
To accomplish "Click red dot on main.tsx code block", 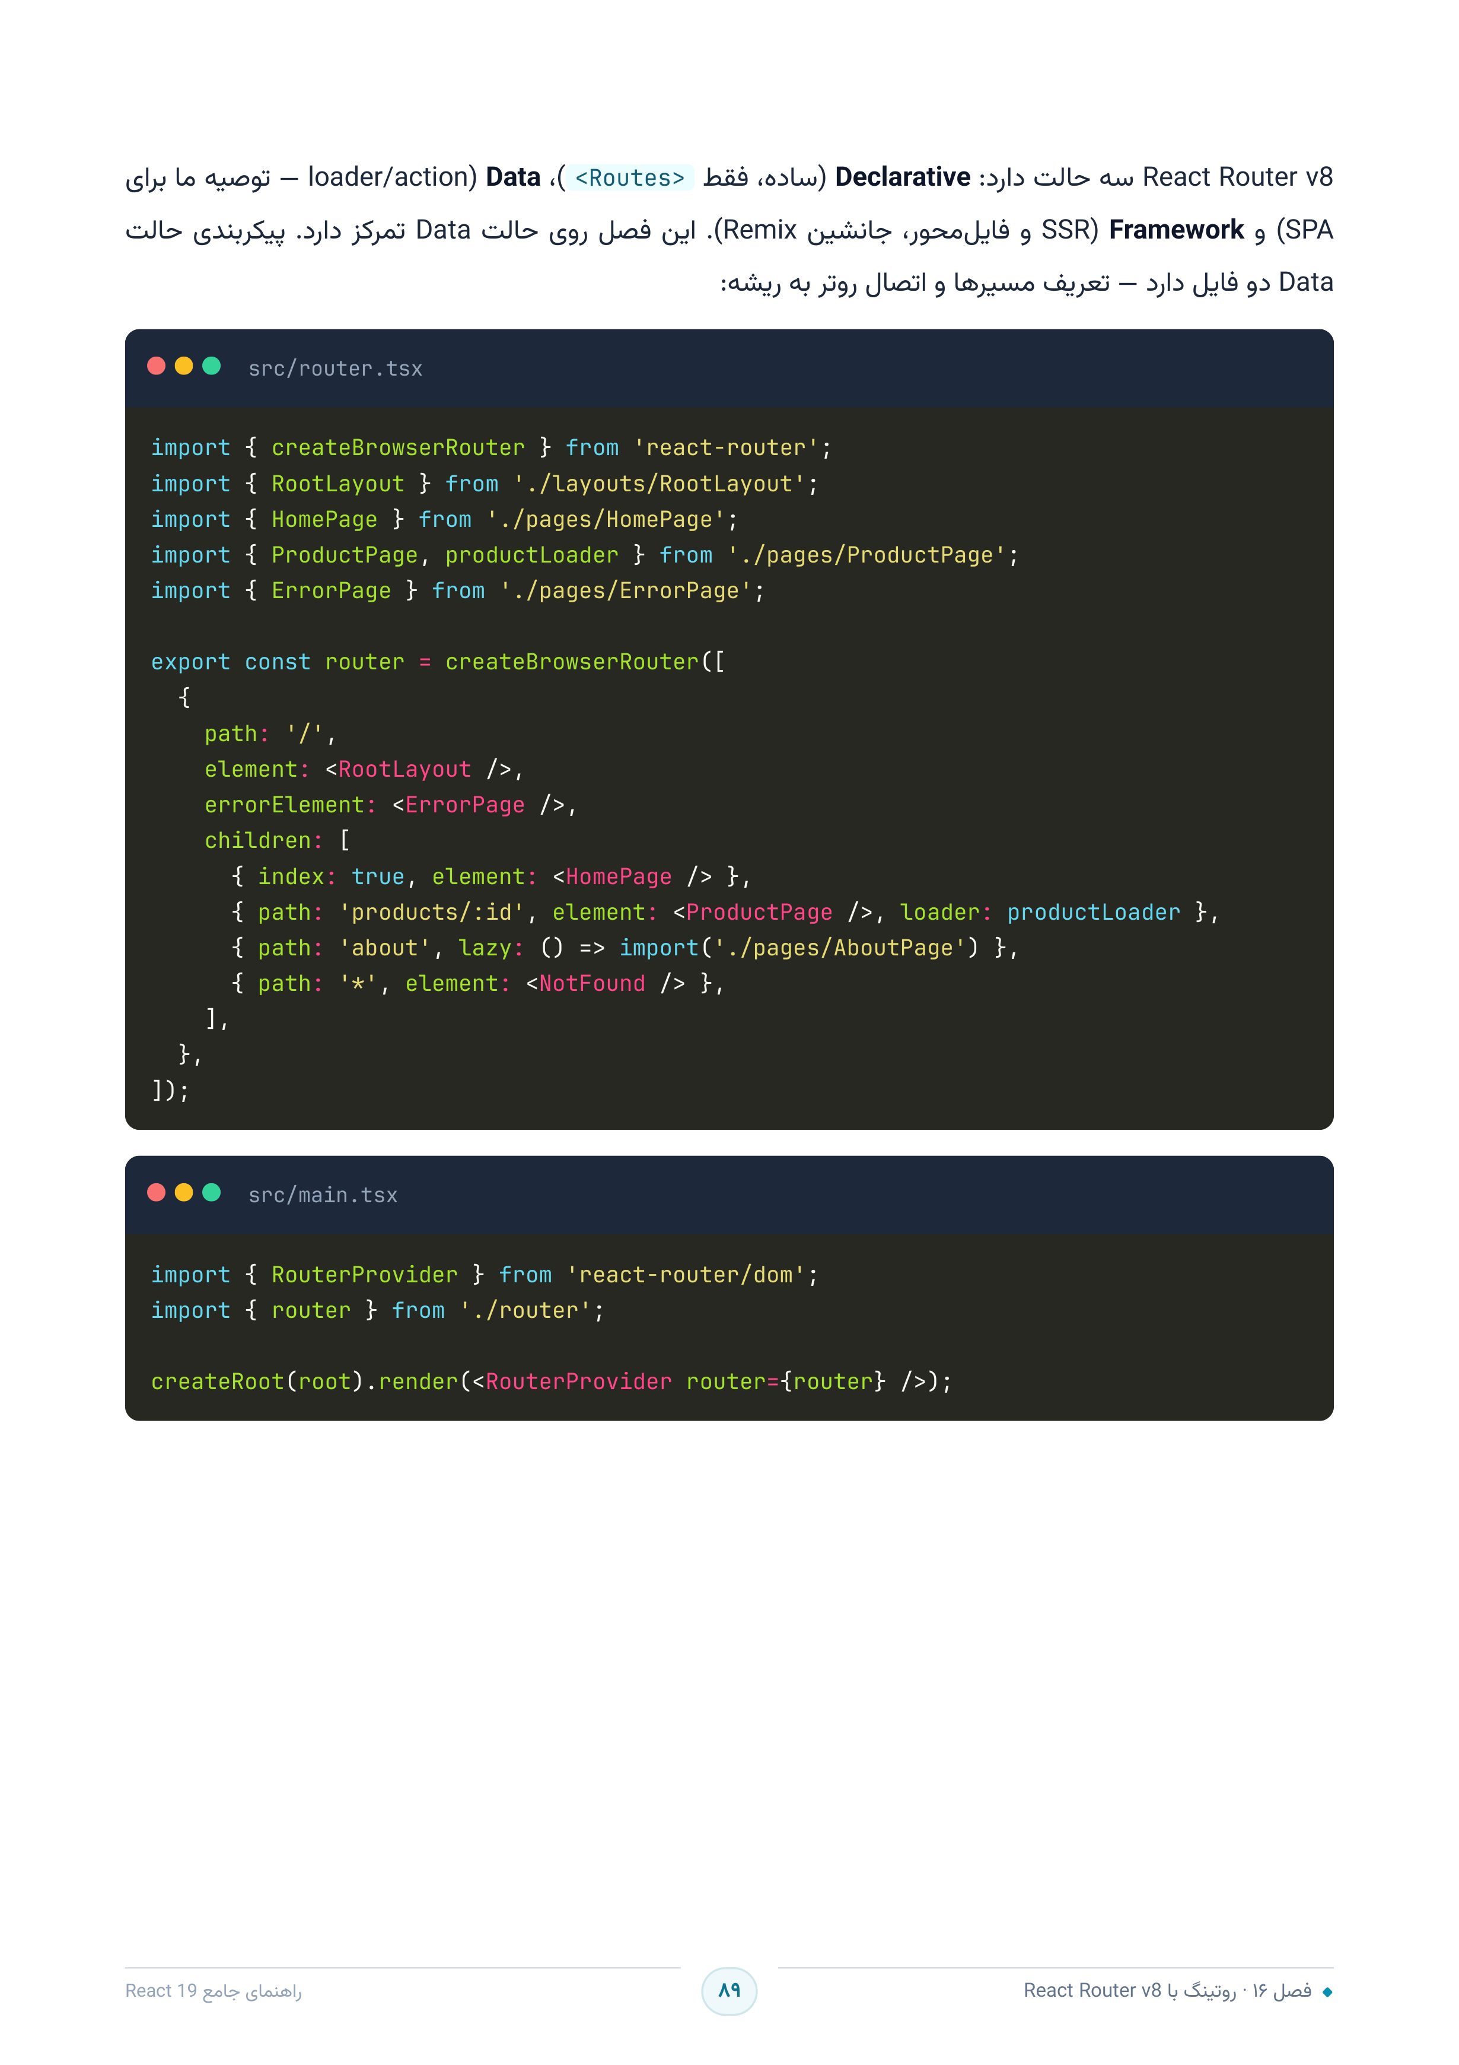I will tap(157, 1193).
